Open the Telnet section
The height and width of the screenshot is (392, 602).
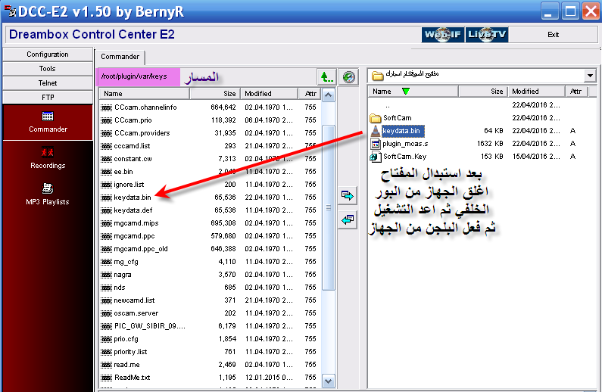(48, 82)
